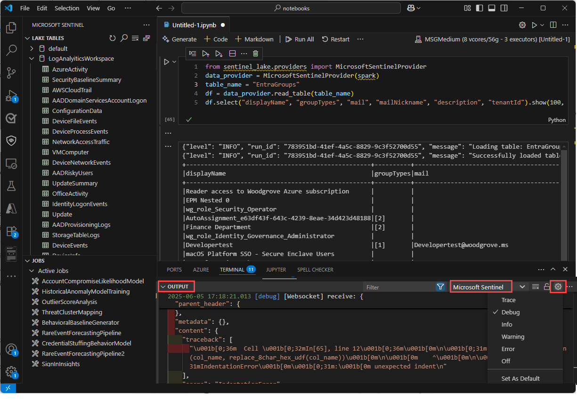Toggle the output auto-scroll lock
Viewport: 577px width, 400px height.
547,287
